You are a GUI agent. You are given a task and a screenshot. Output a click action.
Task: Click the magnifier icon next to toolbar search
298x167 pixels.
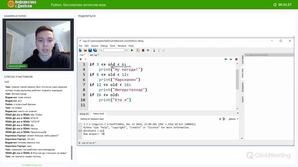(x=126, y=50)
